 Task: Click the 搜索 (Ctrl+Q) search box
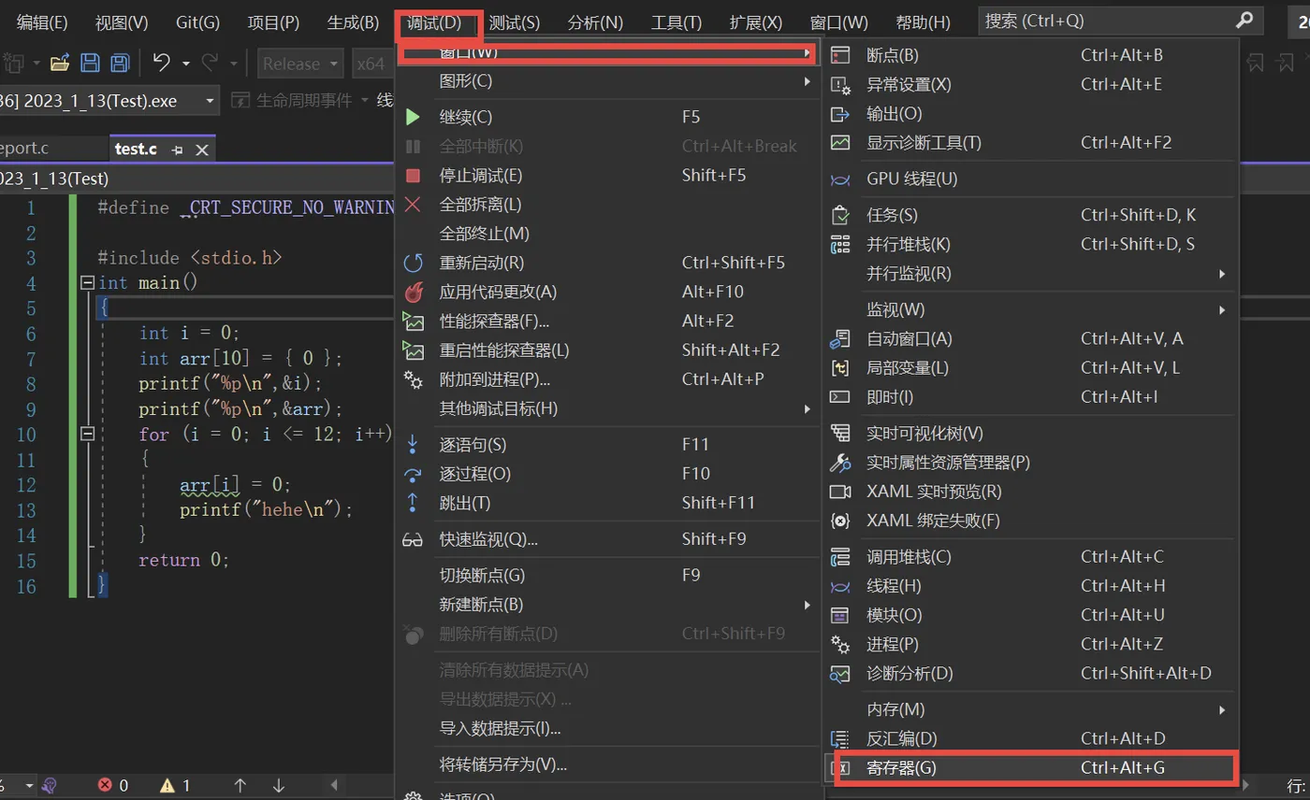pyautogui.click(x=1120, y=20)
